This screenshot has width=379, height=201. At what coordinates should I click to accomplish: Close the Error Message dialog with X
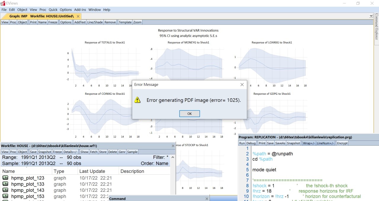coord(242,85)
